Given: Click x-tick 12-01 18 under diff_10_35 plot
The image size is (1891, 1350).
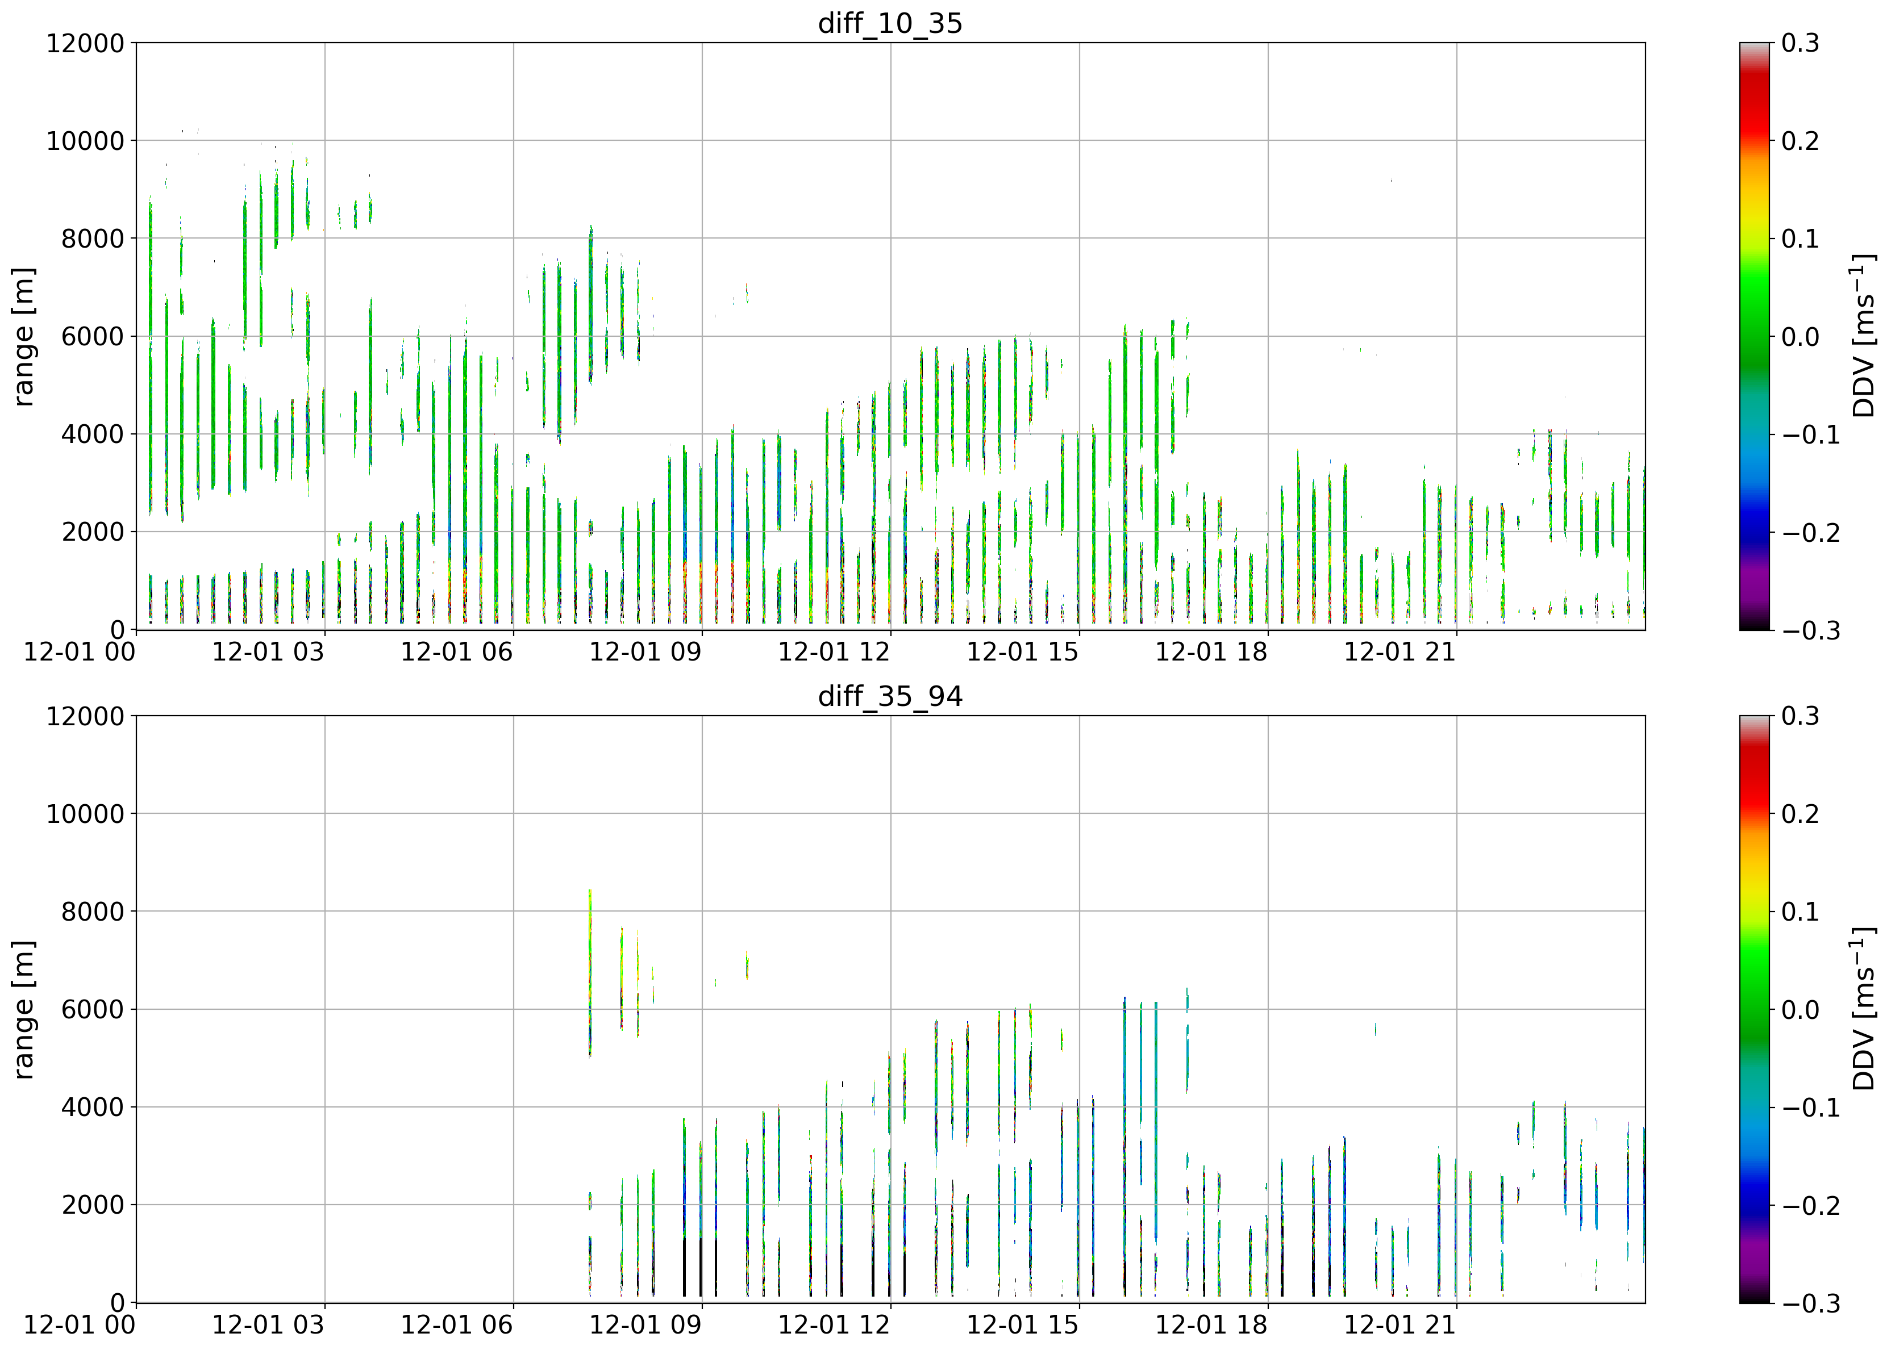Looking at the screenshot, I should click(1211, 652).
